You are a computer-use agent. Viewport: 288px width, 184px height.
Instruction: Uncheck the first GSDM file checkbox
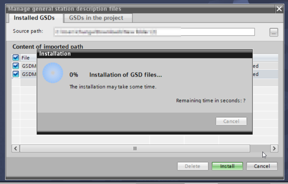[x=16, y=66]
